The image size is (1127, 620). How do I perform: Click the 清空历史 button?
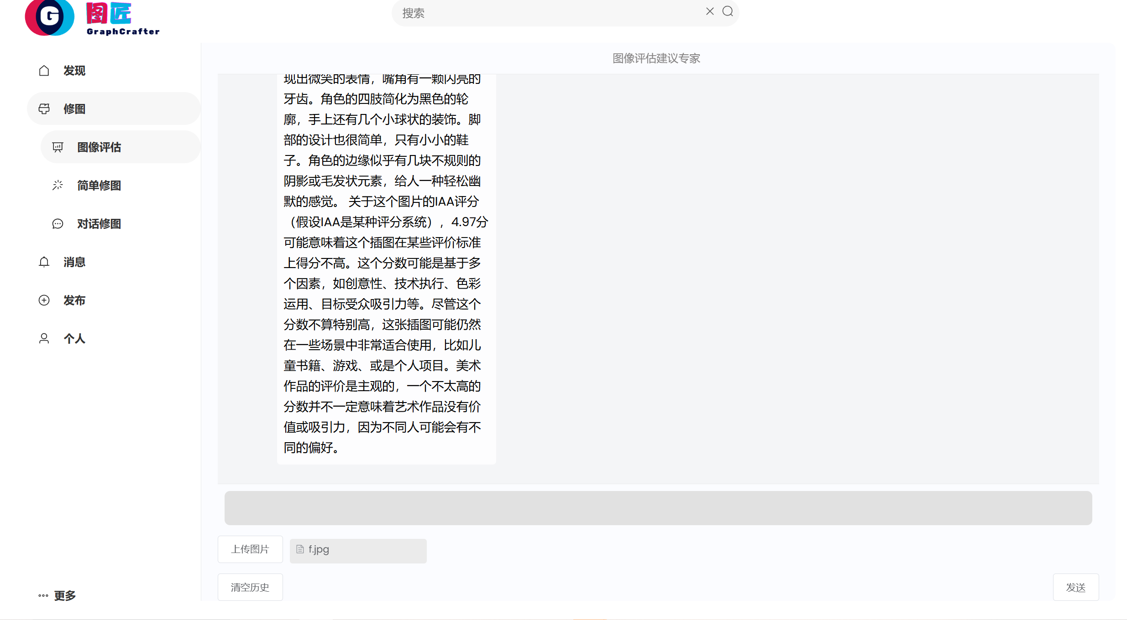pos(250,587)
